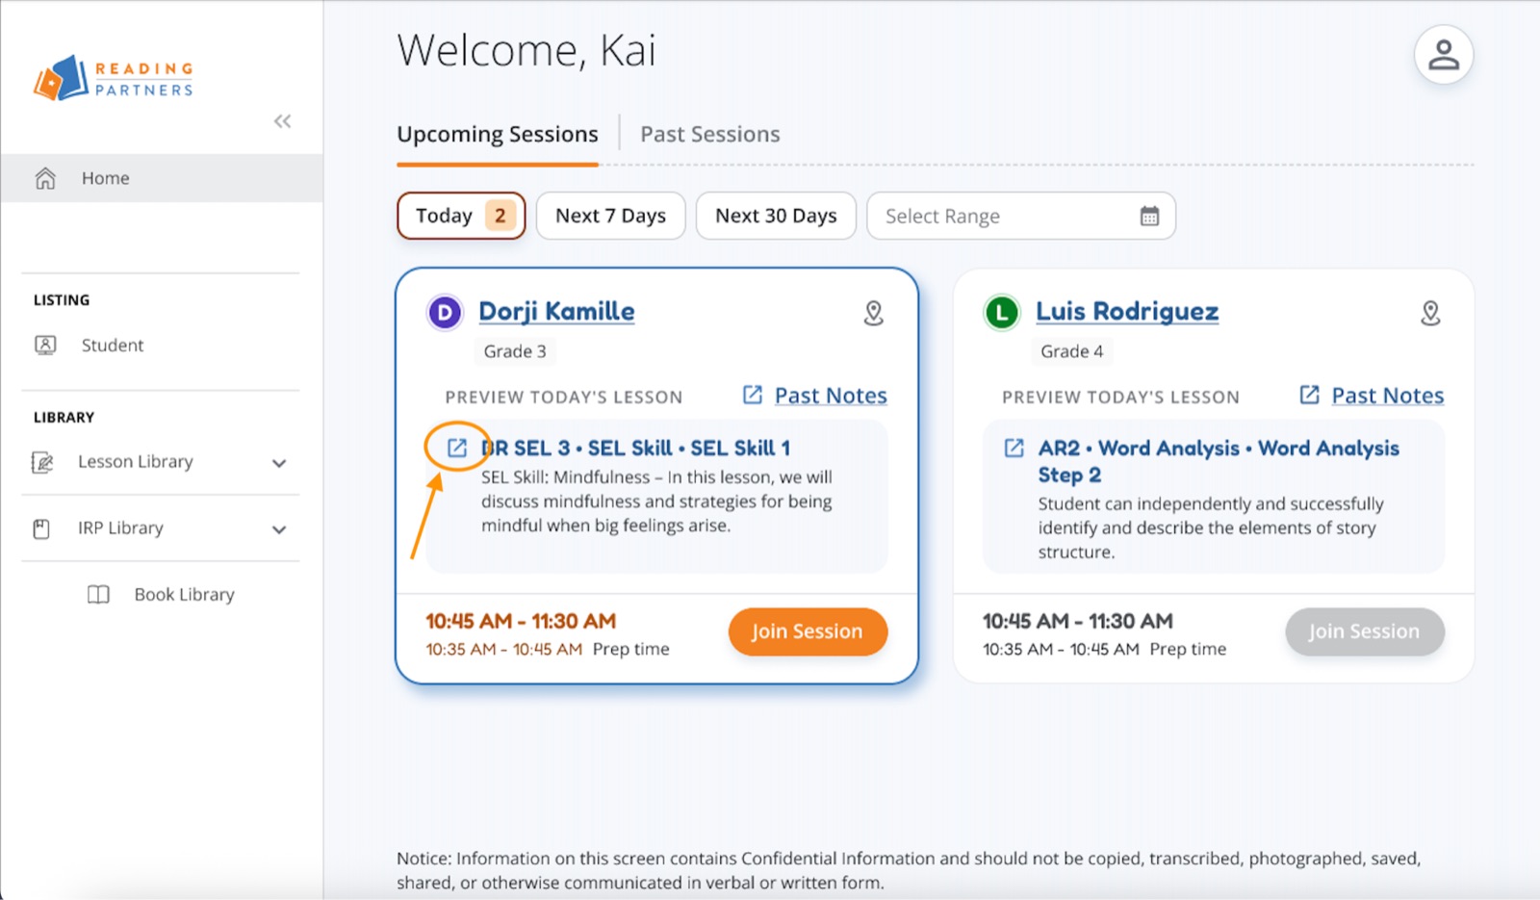1540x900 pixels.
Task: Click the IRP Library icon
Action: [x=41, y=528]
